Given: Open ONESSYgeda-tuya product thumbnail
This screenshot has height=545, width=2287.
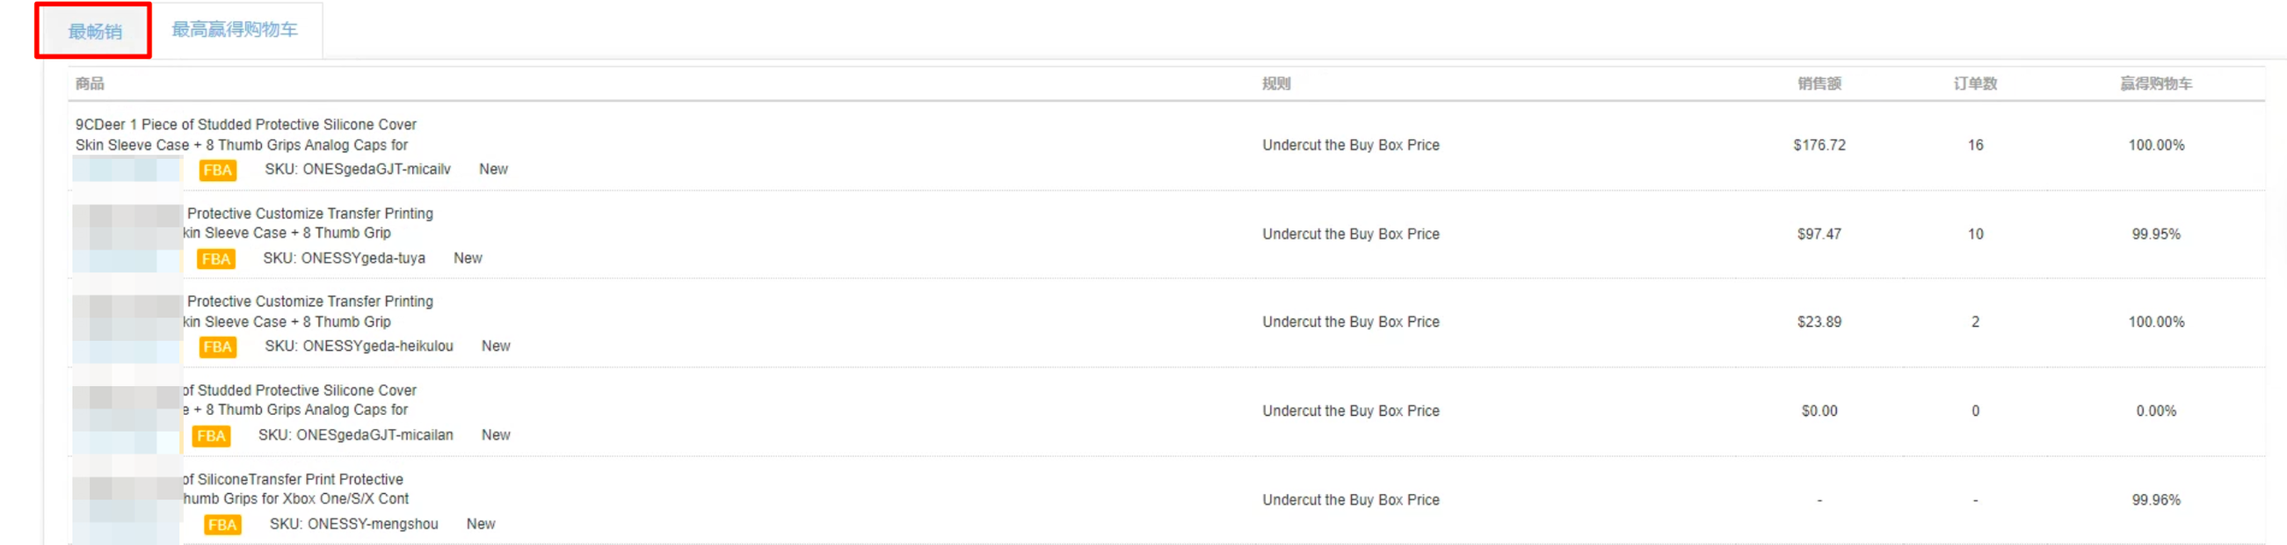Looking at the screenshot, I should [127, 237].
